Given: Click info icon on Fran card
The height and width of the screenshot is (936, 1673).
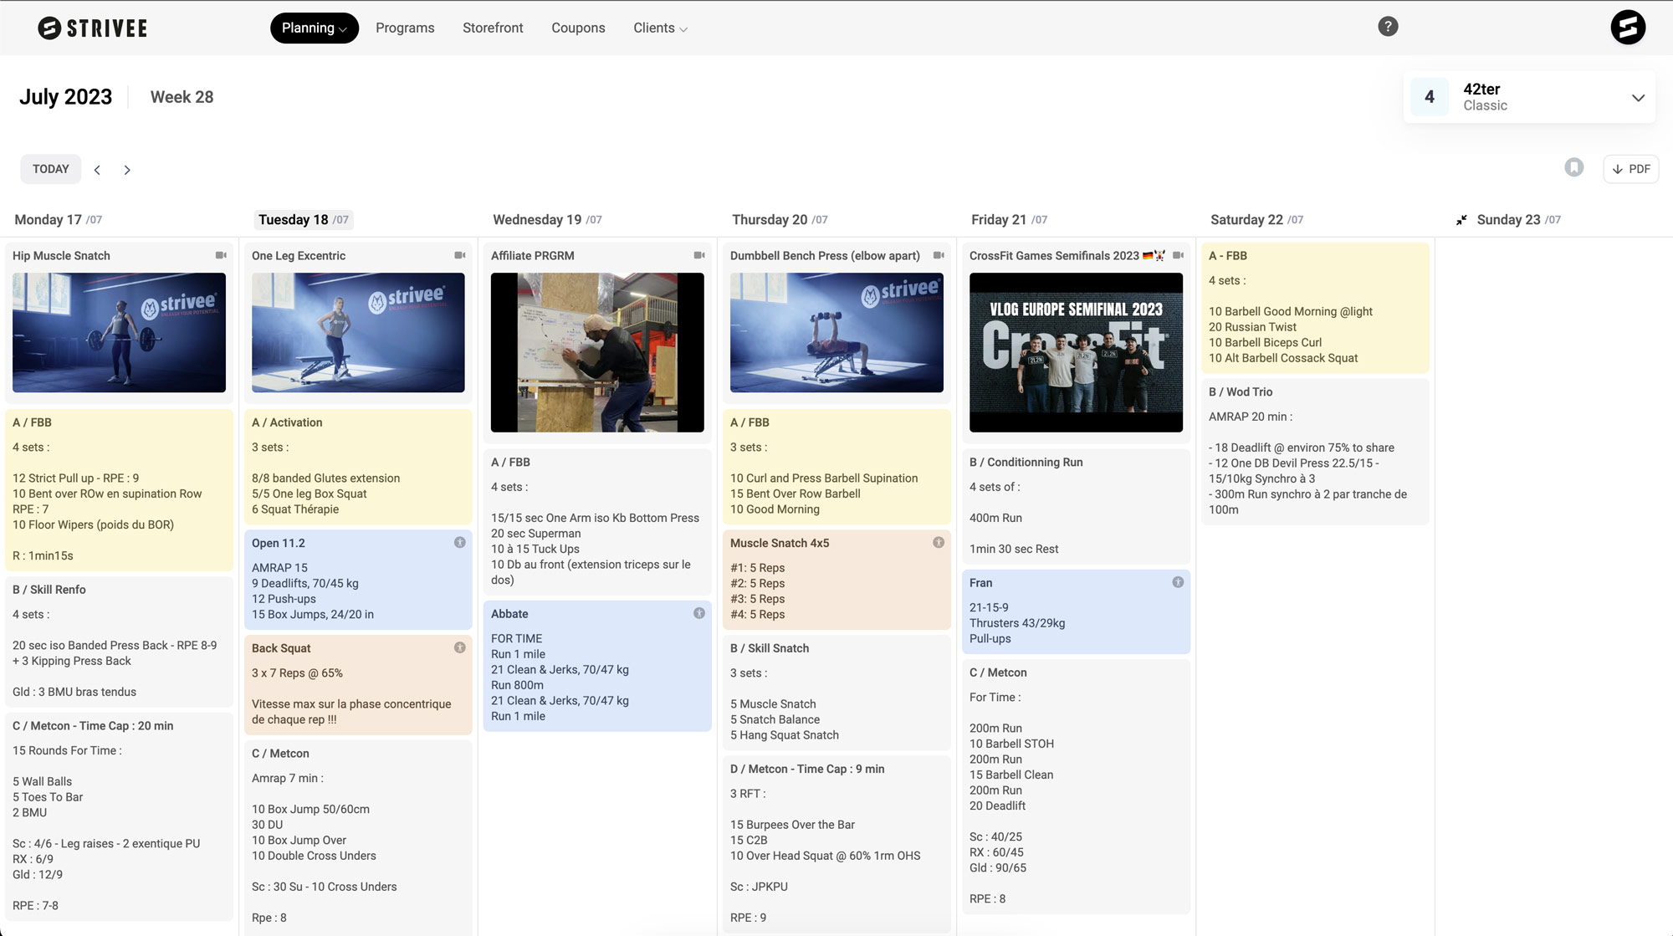Looking at the screenshot, I should pyautogui.click(x=1178, y=582).
